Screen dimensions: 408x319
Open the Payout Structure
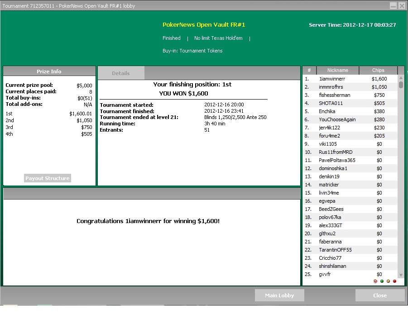coord(48,178)
